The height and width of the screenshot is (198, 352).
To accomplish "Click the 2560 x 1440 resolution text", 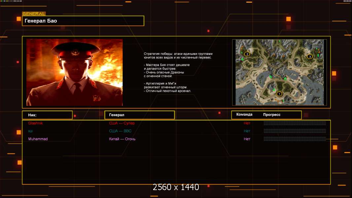I will pos(176,187).
